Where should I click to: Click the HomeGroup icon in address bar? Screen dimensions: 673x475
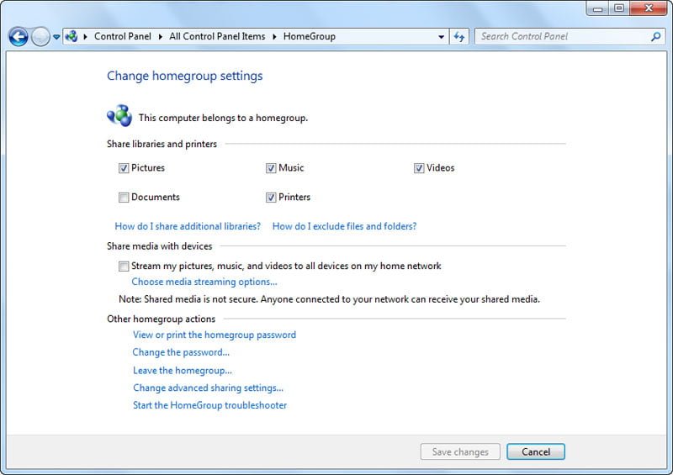click(72, 37)
